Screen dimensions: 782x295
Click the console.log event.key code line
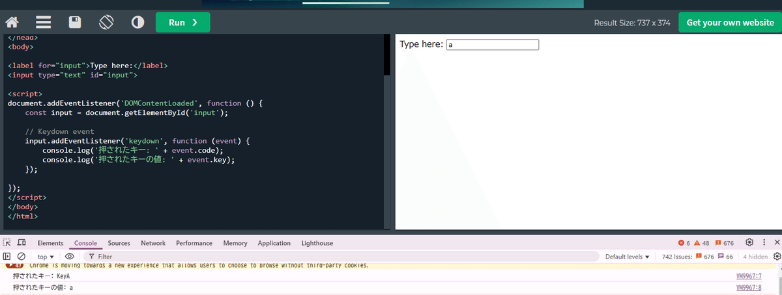(138, 159)
